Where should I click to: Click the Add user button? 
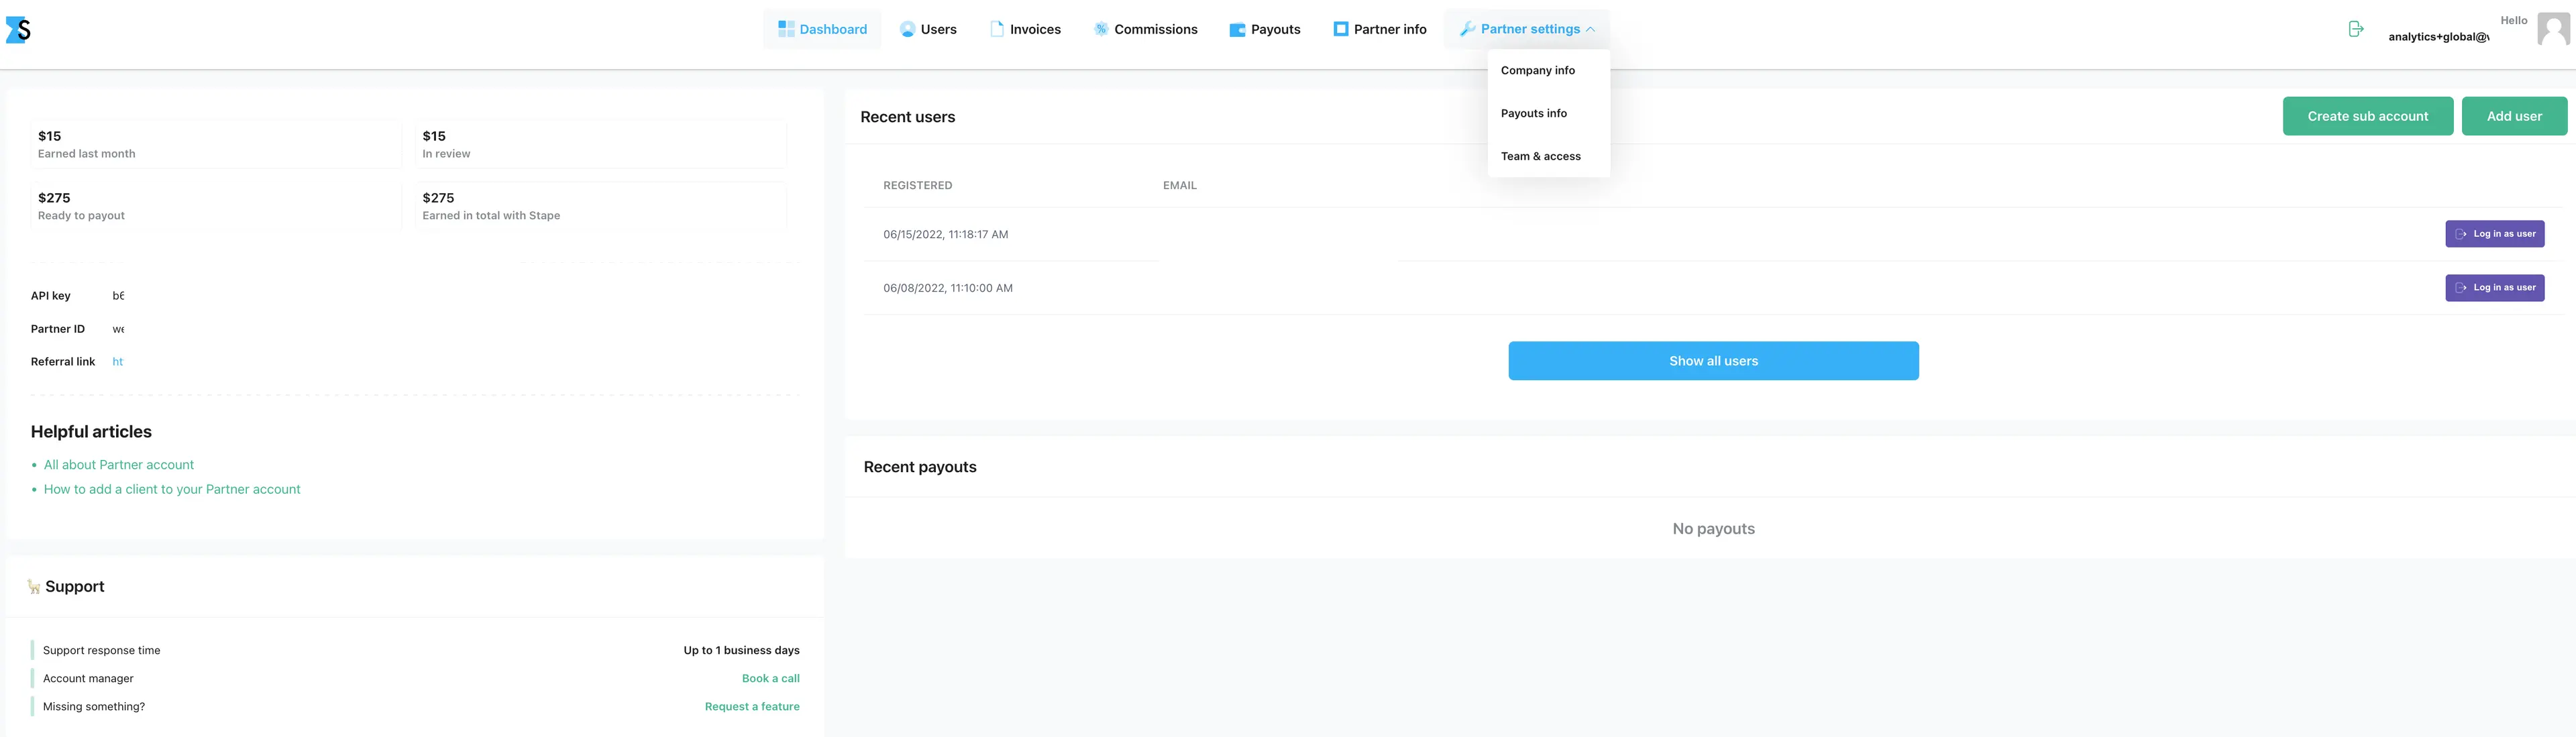point(2514,116)
